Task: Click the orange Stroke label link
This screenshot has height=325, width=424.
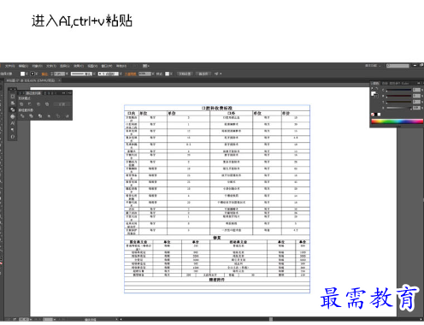Action: pyautogui.click(x=44, y=74)
